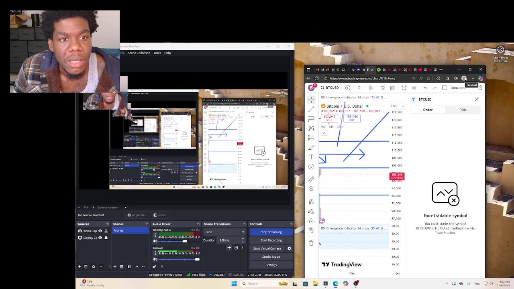Screen dimensions: 514x289
Task: Click Start Recording in OBS
Action: point(271,240)
